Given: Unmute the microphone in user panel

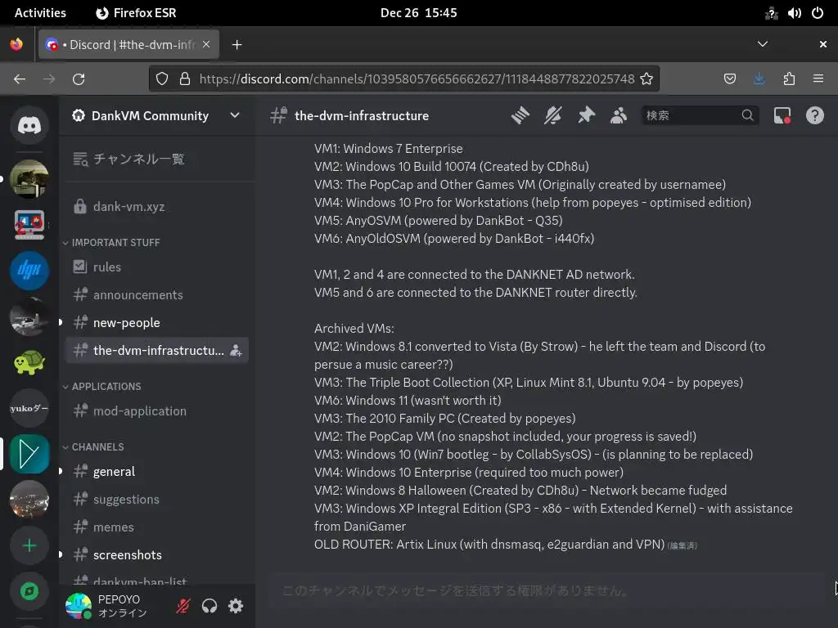Looking at the screenshot, I should pos(183,606).
